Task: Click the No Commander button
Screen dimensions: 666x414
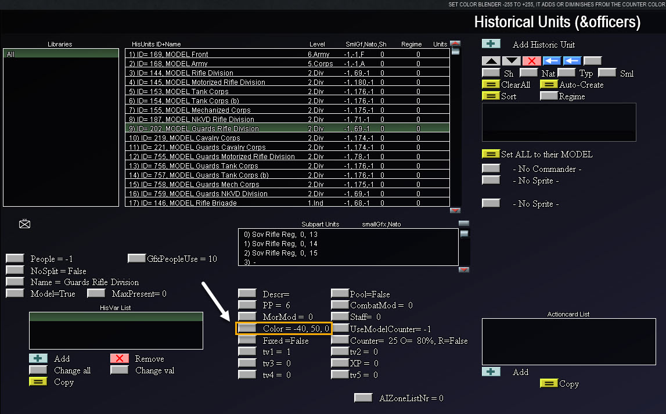Action: tap(491, 168)
